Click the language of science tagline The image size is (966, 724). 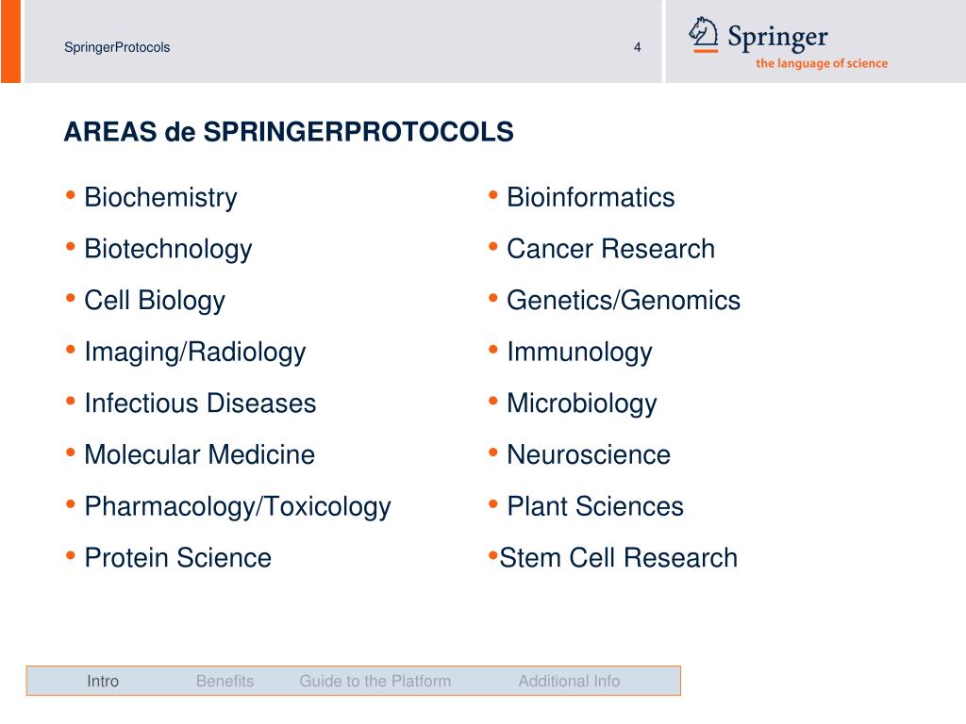[x=821, y=64]
